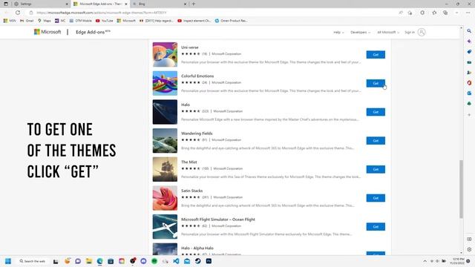Viewport: 475px width, 267px height.
Task: Open the Edge sidebar Search icon
Action: coord(469,31)
